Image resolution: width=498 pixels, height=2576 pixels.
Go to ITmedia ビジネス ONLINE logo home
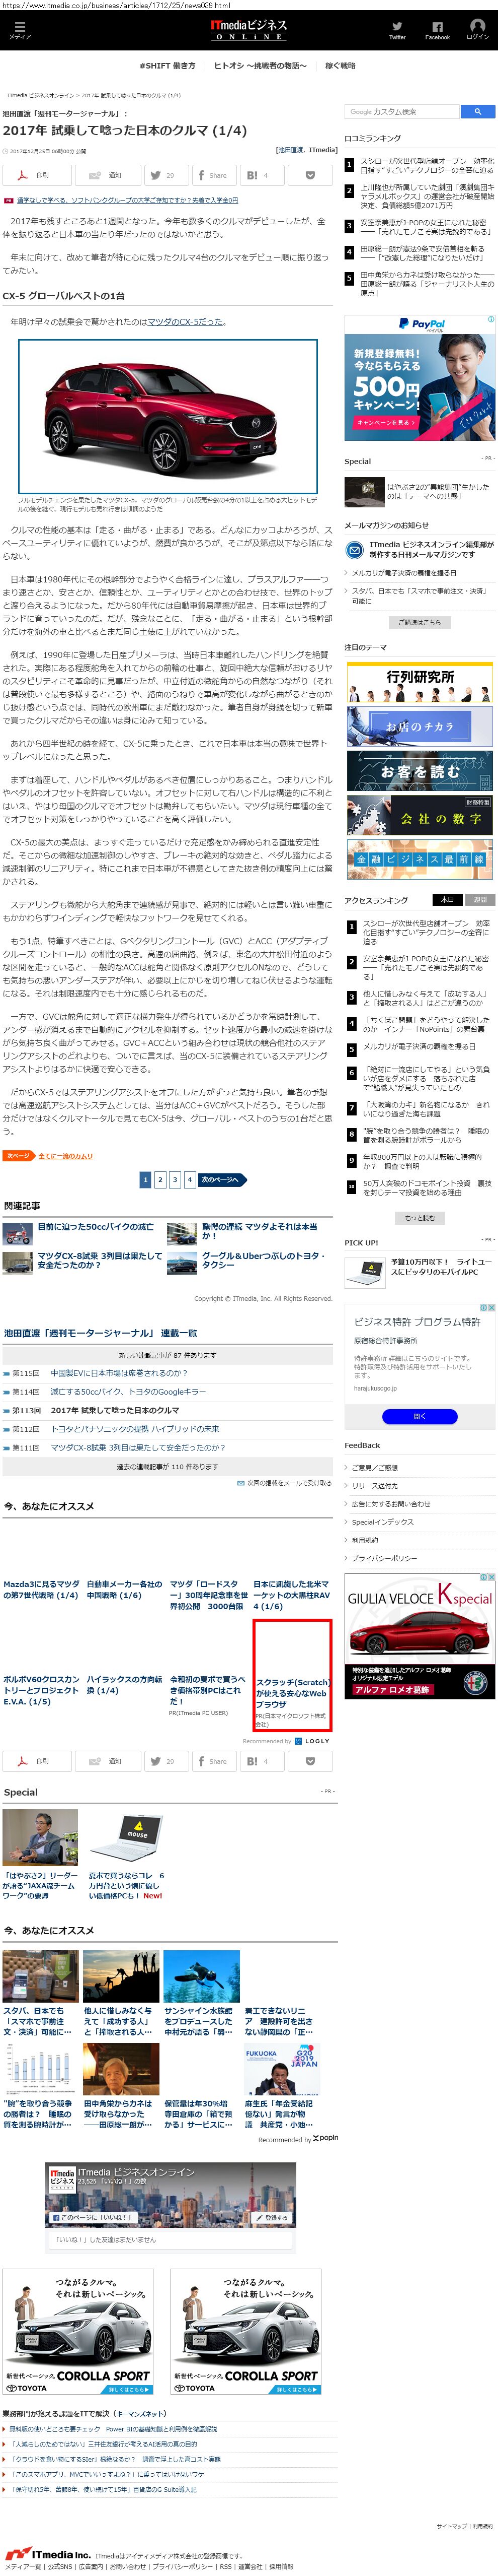pyautogui.click(x=248, y=29)
